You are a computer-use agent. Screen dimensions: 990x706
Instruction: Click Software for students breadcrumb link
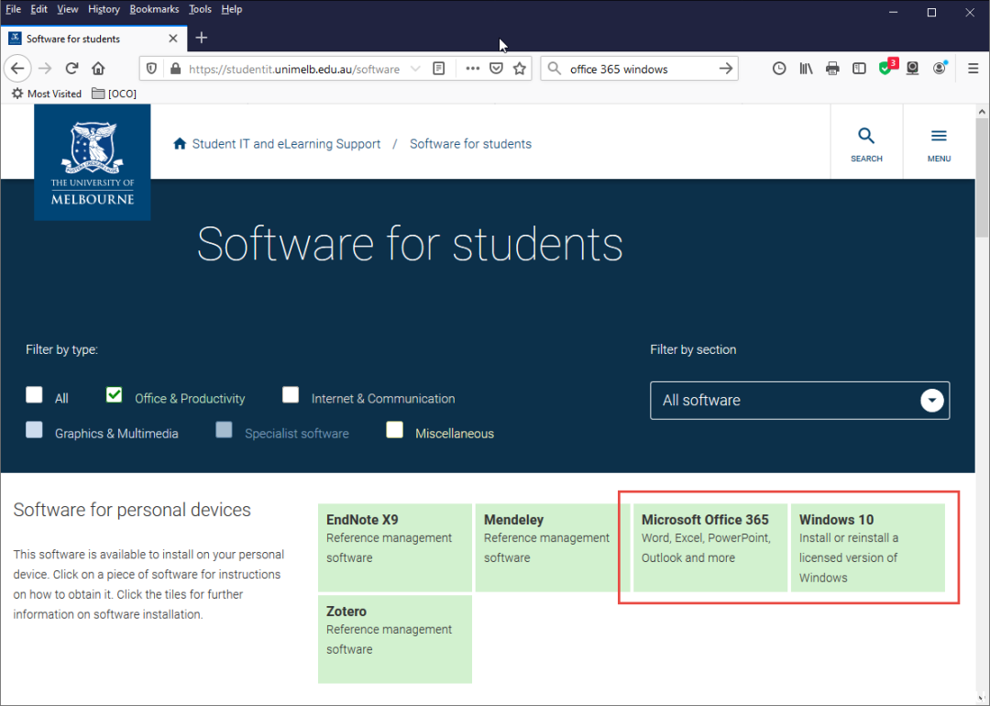[x=470, y=144]
